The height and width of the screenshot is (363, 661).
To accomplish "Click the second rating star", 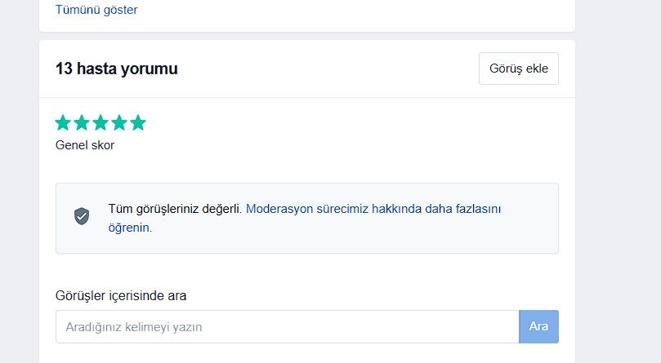I will [x=82, y=123].
